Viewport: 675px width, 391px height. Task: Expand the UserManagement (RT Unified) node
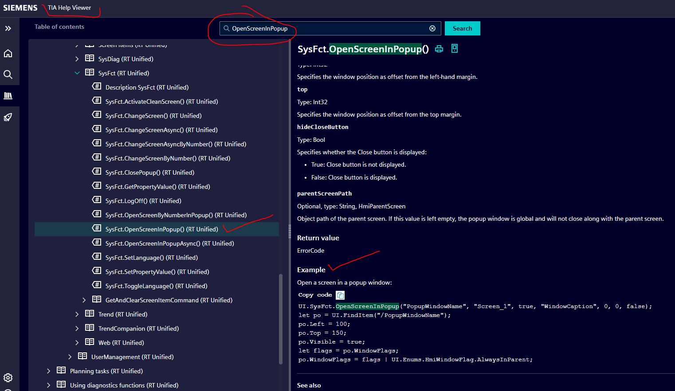tap(70, 357)
